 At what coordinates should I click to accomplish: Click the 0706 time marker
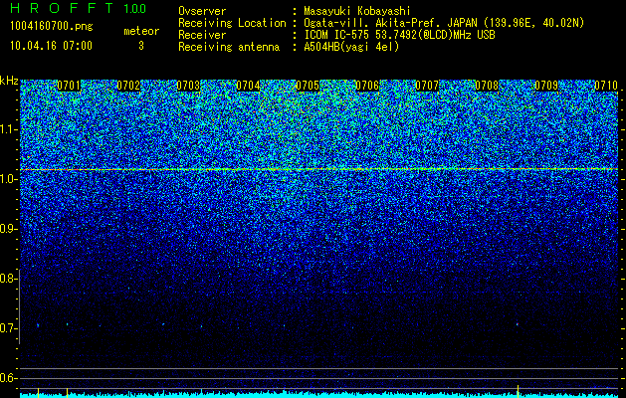367,86
